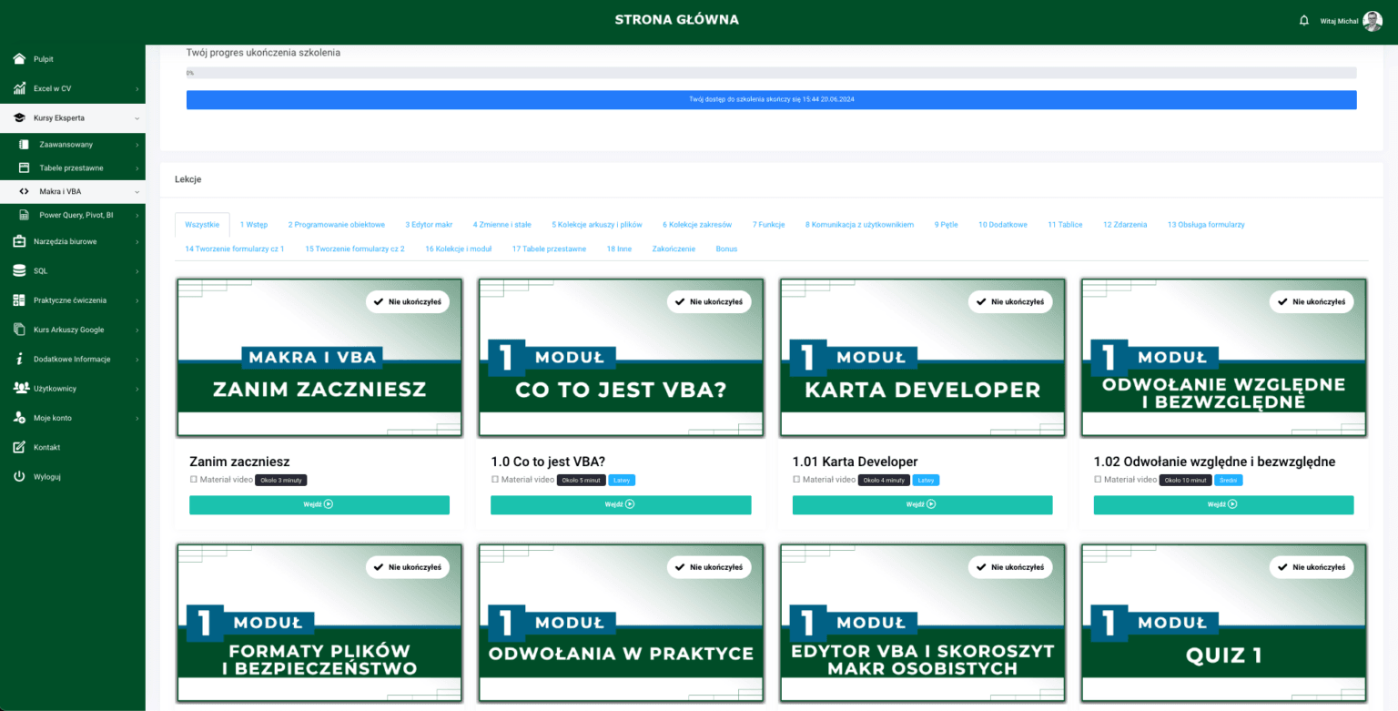1398x711 pixels.
Task: Click the Wyloguj power icon
Action: tap(19, 476)
